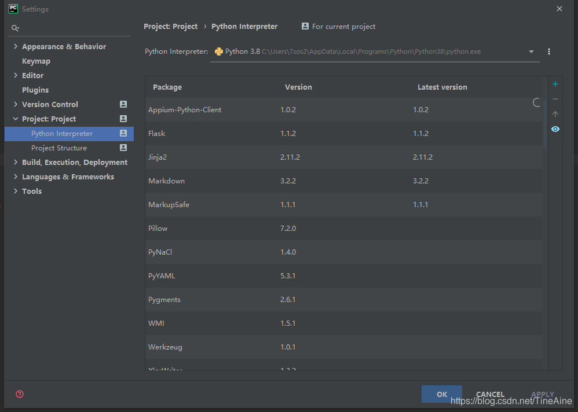578x412 pixels.
Task: Click the package list vertical scrollbar
Action: [545, 123]
